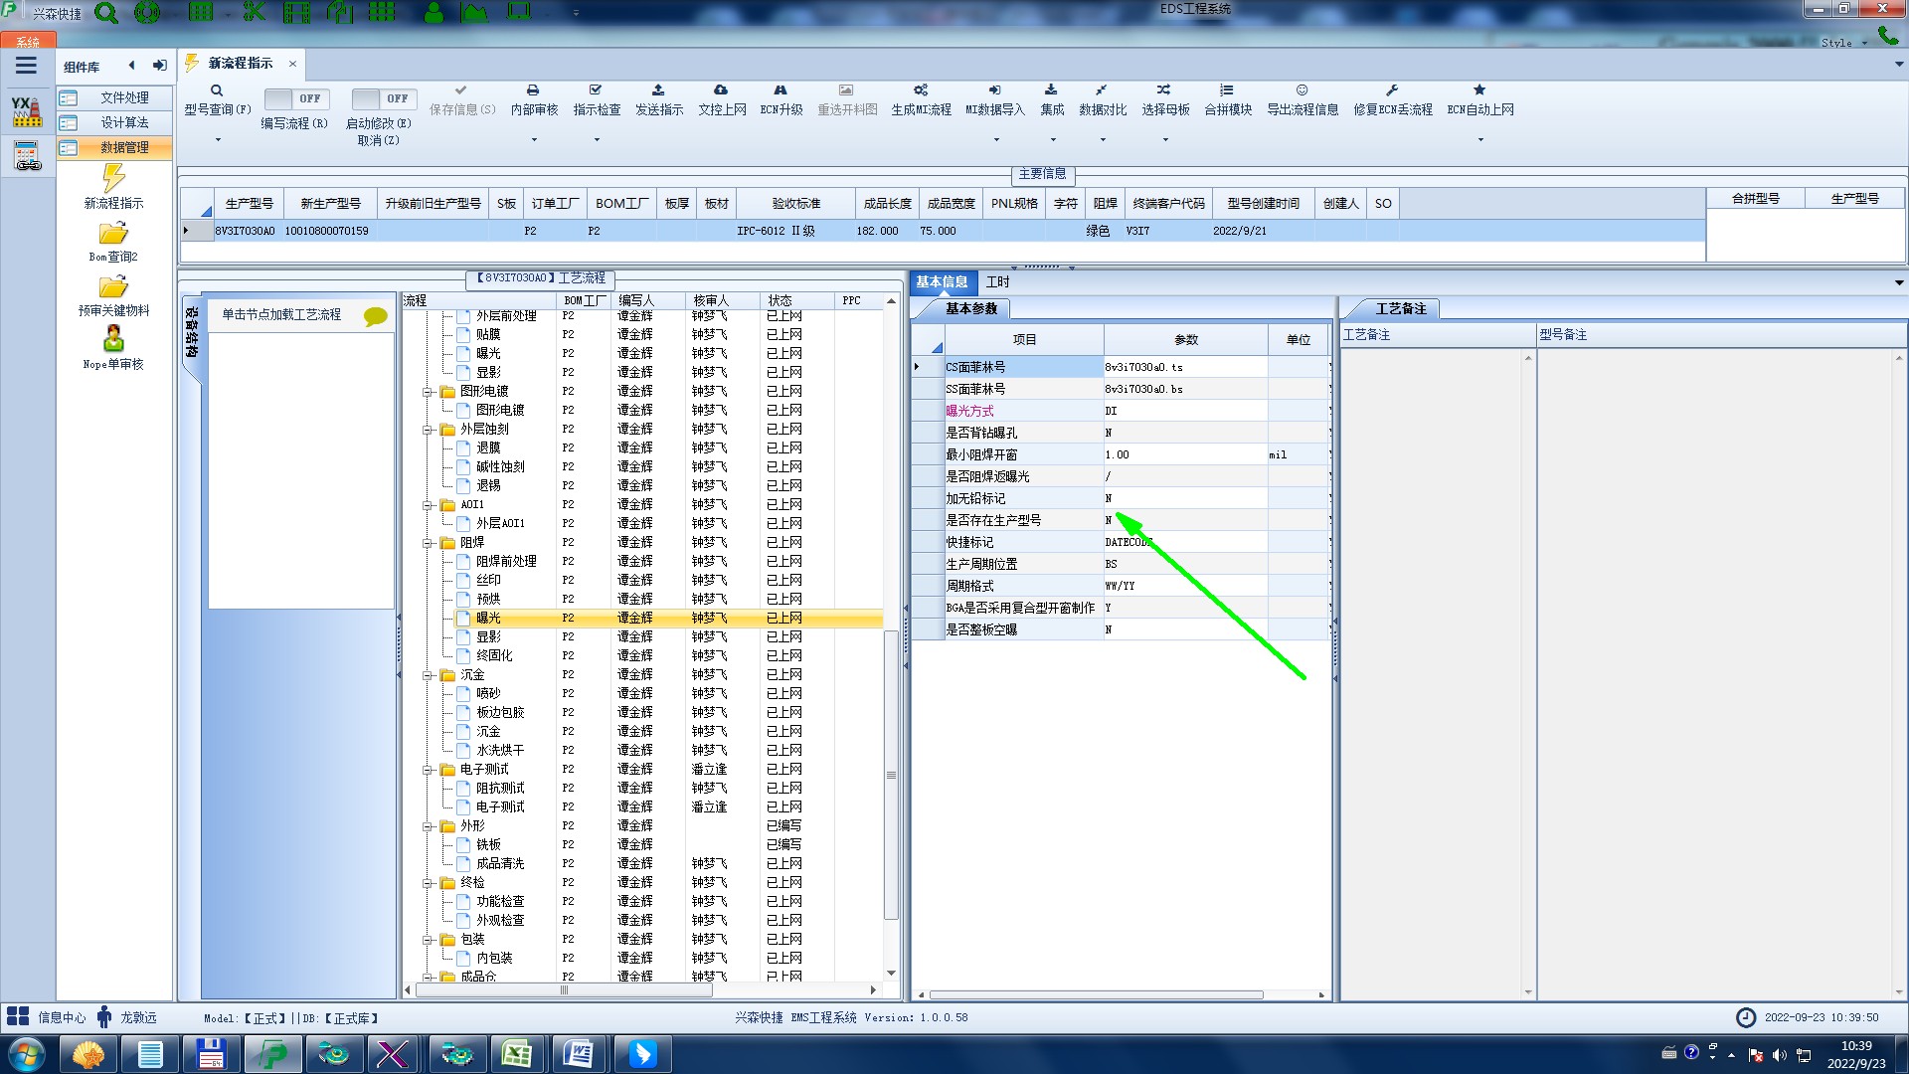Collapse the 阻焊 tree folder
This screenshot has width=1909, height=1074.
point(429,543)
